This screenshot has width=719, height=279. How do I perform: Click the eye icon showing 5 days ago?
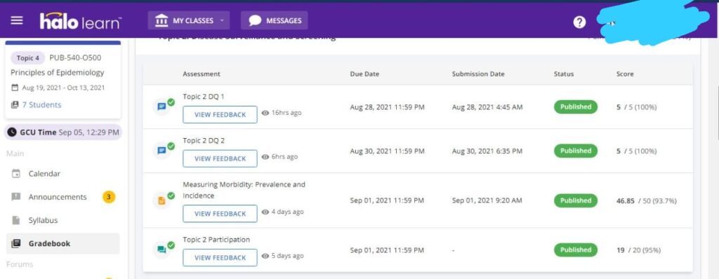click(265, 256)
